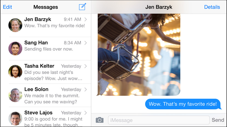The width and height of the screenshot is (227, 127).
Task: Tap the camera icon beside the message field
Action: (x=99, y=120)
